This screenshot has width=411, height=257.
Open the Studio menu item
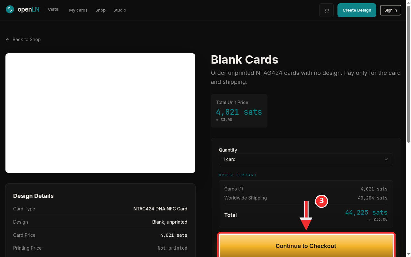pos(120,10)
